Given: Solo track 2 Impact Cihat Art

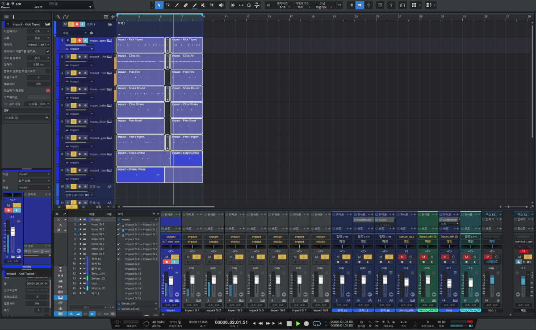Looking at the screenshot, I should 74,57.
